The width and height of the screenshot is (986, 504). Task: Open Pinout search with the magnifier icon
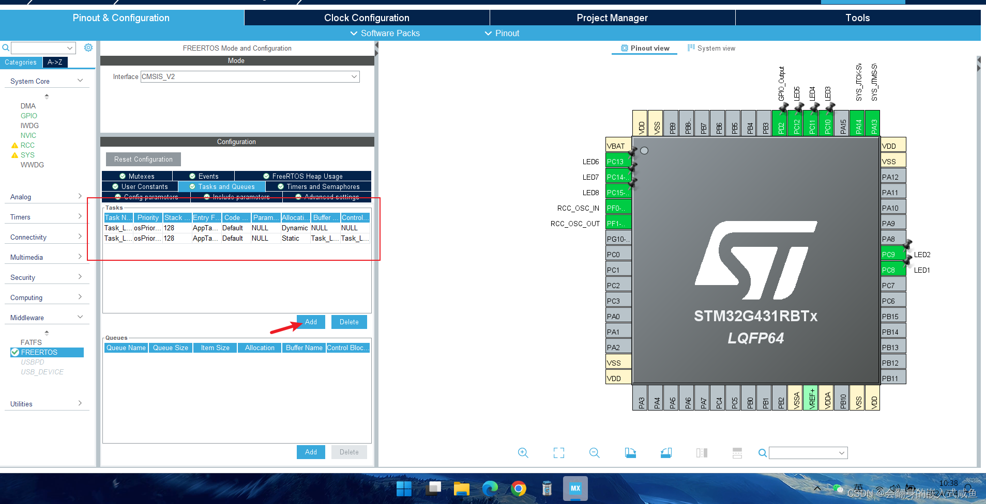(762, 453)
